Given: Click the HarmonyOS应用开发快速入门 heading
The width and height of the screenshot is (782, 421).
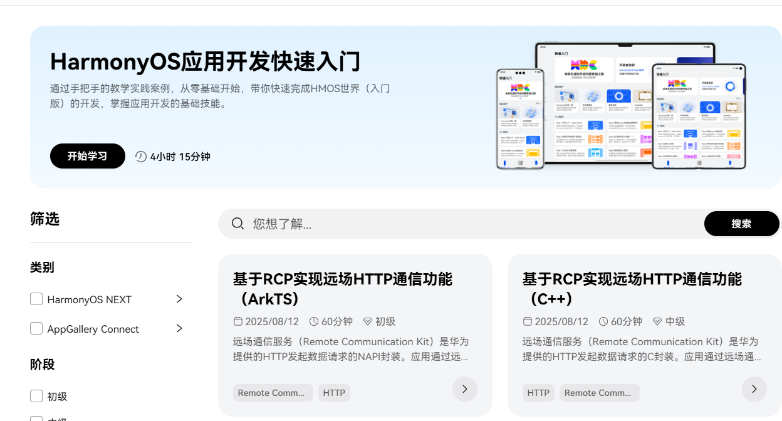Looking at the screenshot, I should click(206, 62).
